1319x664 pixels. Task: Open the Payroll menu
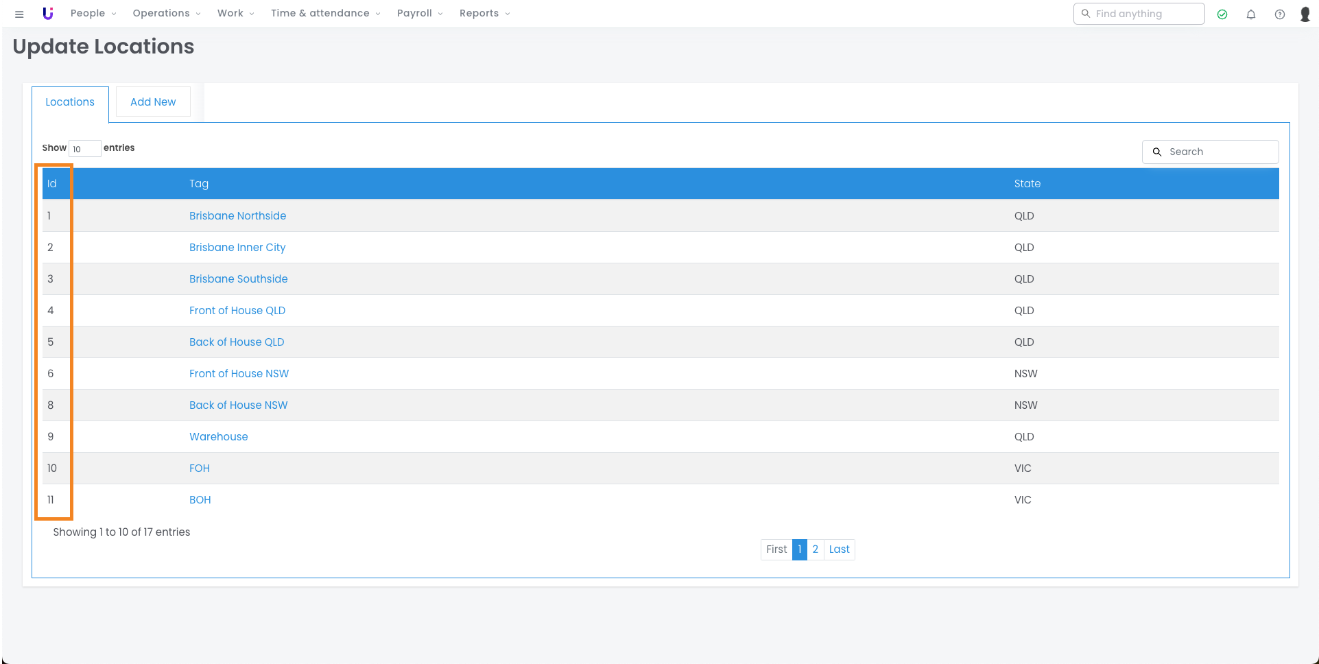click(420, 14)
